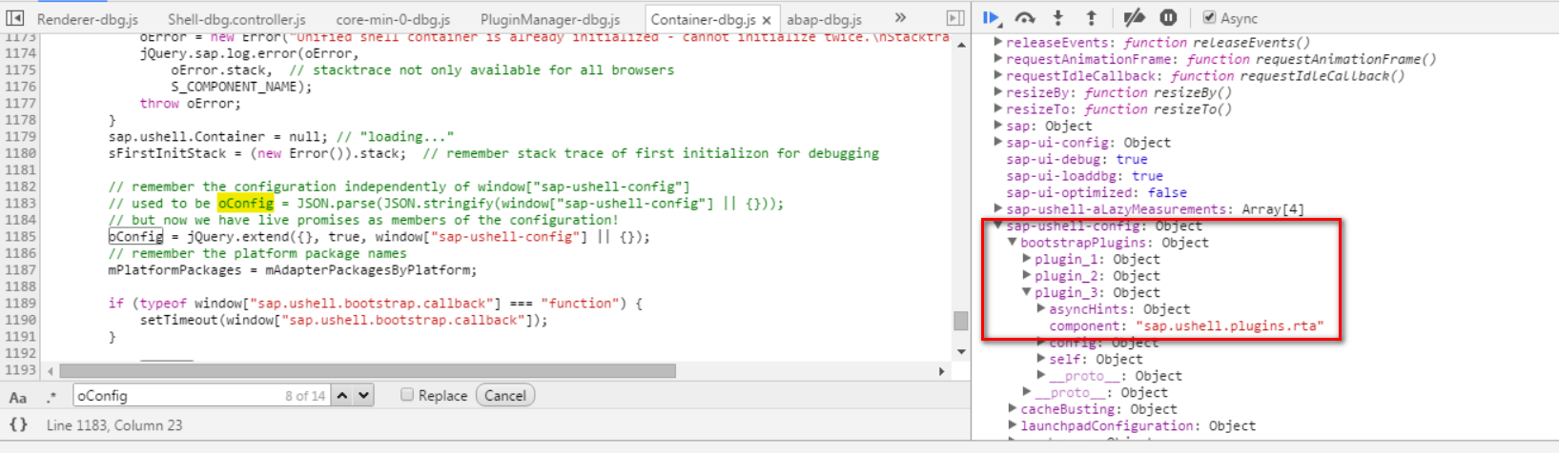Expand resizeTo function entry
1559x453 pixels.
point(998,108)
